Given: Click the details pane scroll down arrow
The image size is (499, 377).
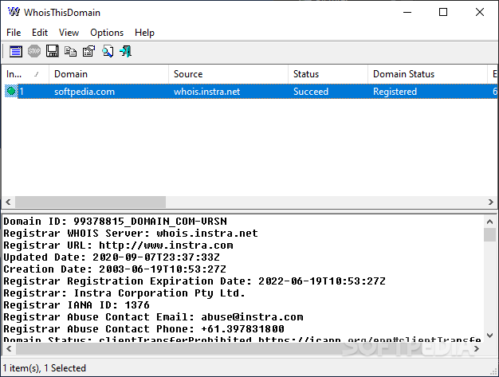Looking at the screenshot, I should click(x=489, y=336).
